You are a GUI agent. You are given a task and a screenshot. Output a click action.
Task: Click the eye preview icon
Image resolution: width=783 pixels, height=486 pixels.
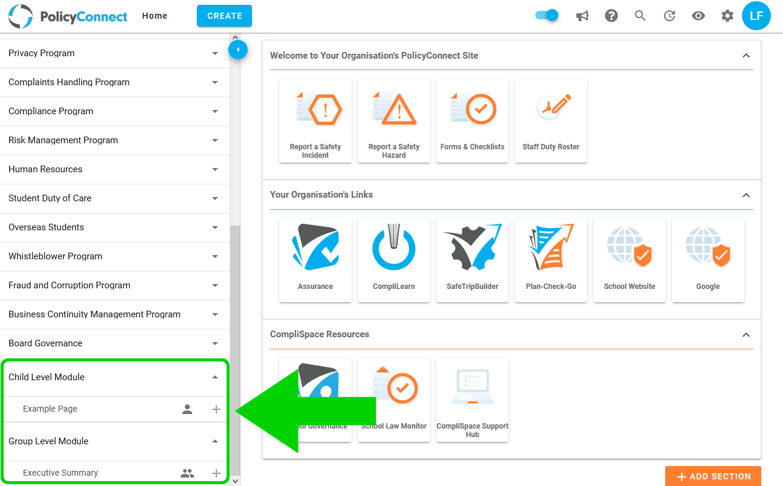[x=698, y=16]
